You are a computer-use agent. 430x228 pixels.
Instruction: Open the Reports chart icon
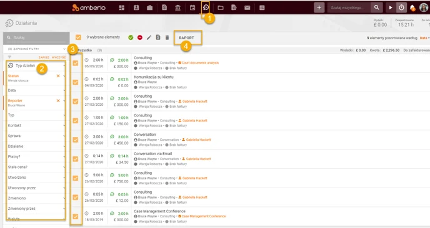[x=262, y=7]
